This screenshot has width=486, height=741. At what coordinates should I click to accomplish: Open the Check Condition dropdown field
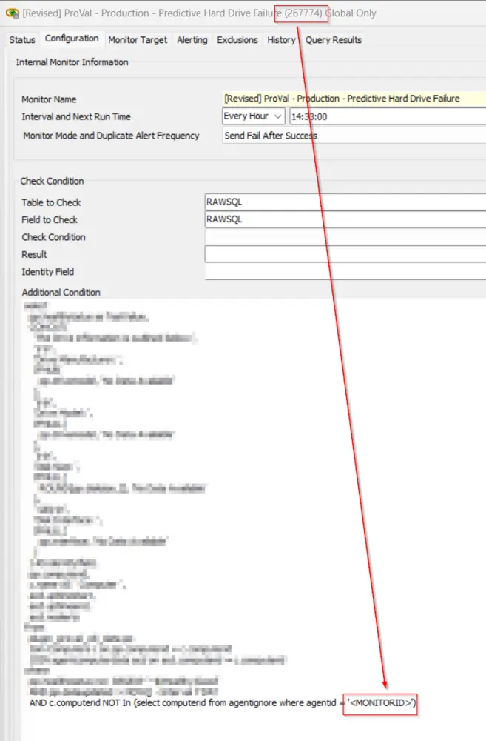(x=345, y=237)
